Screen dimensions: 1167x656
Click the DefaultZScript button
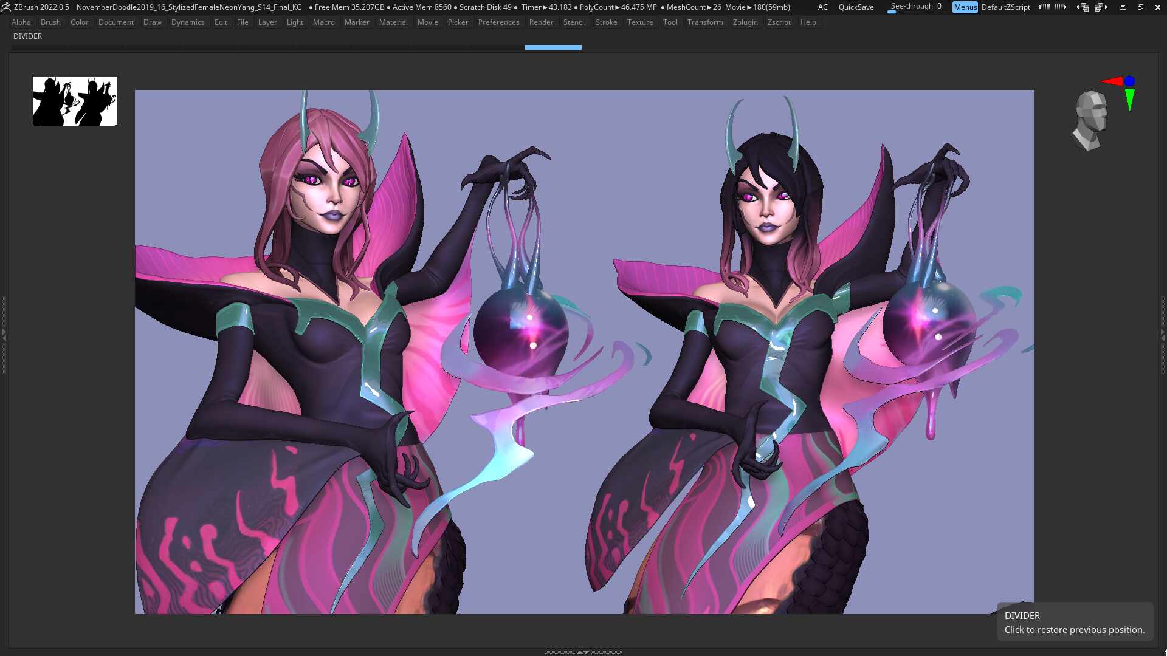(x=1005, y=7)
